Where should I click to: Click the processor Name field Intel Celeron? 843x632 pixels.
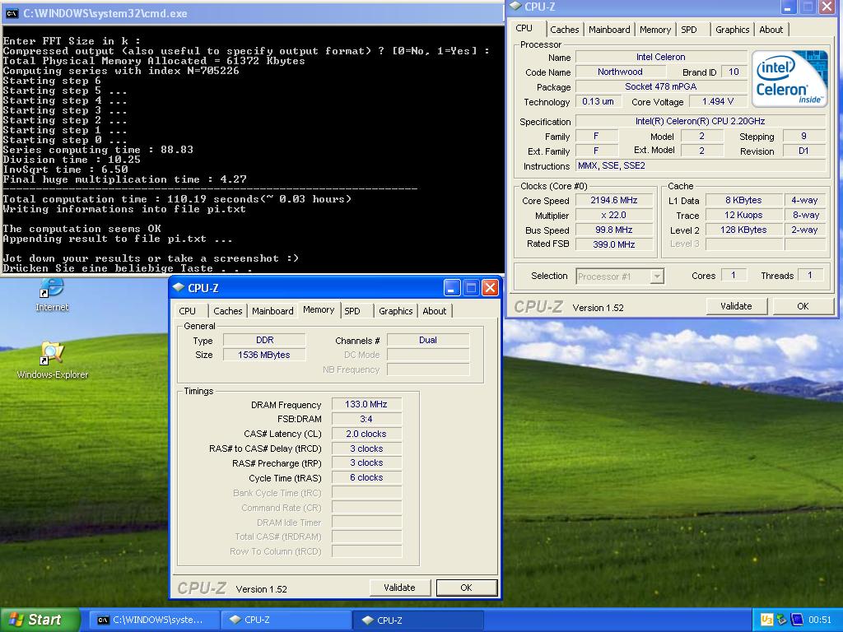(x=661, y=57)
